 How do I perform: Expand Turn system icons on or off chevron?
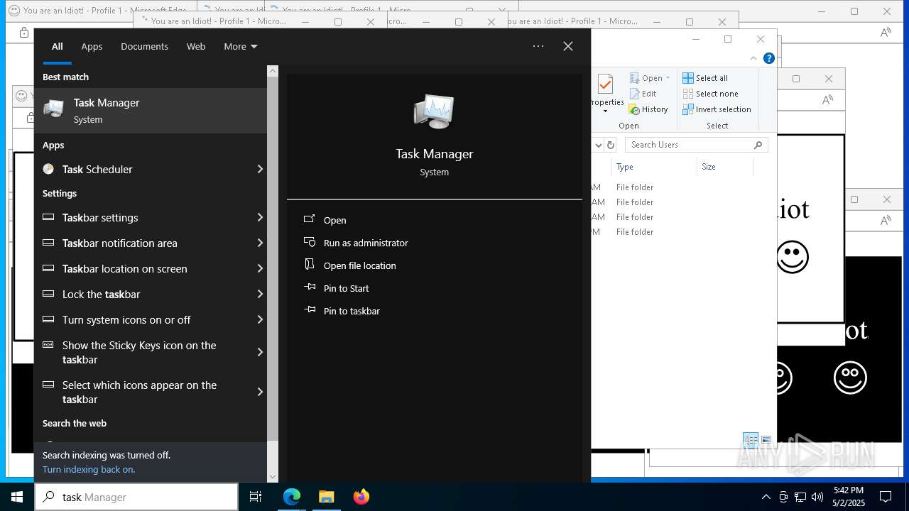pos(260,319)
